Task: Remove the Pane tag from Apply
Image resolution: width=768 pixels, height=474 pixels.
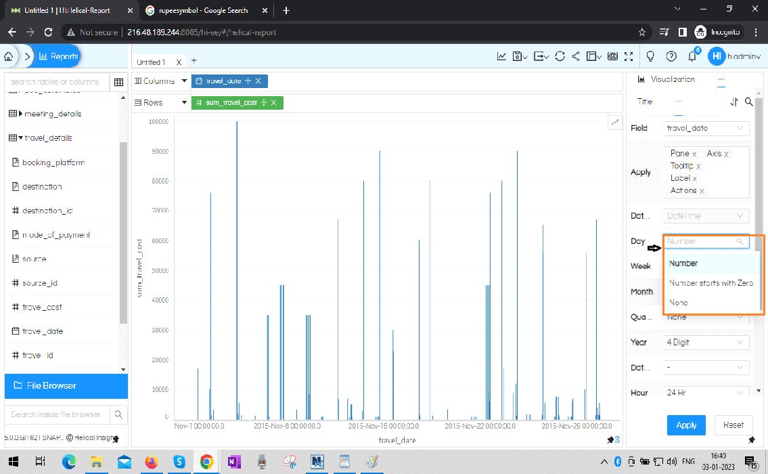Action: [694, 154]
